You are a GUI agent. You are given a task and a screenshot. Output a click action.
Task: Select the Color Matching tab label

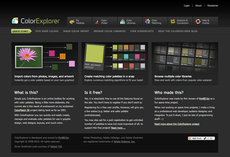[x=156, y=22]
